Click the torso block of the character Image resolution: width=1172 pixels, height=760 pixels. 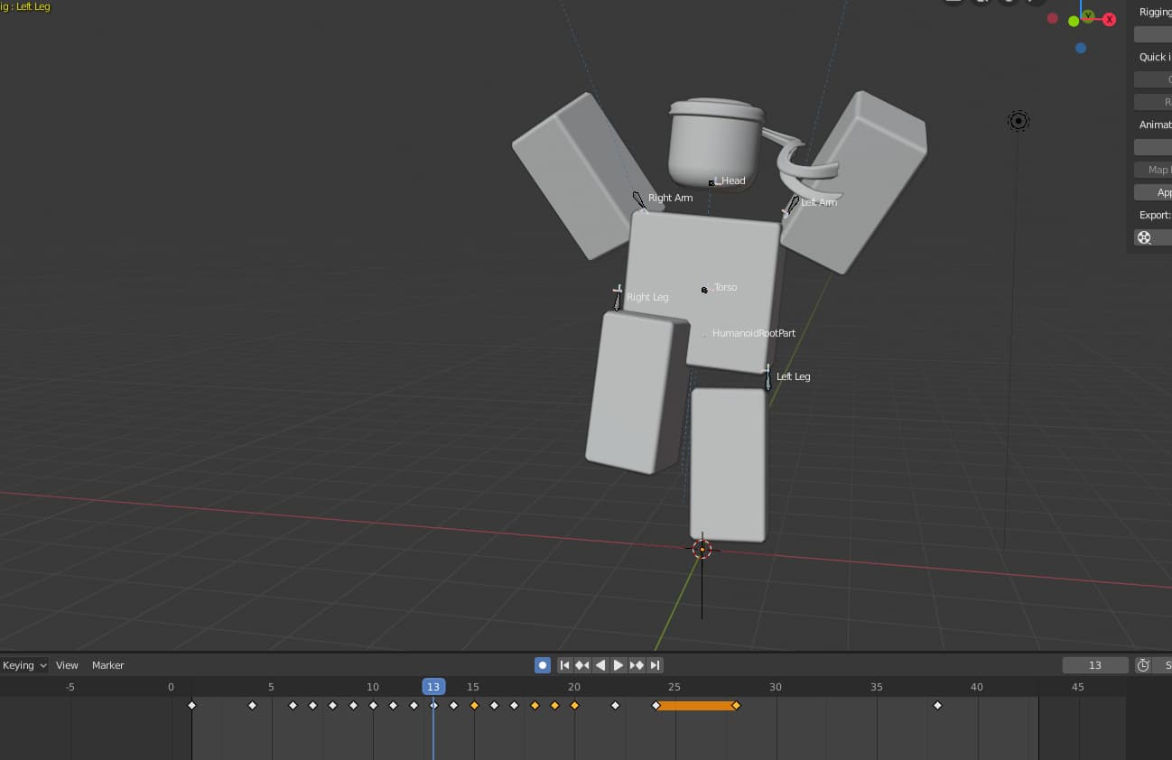tap(702, 289)
